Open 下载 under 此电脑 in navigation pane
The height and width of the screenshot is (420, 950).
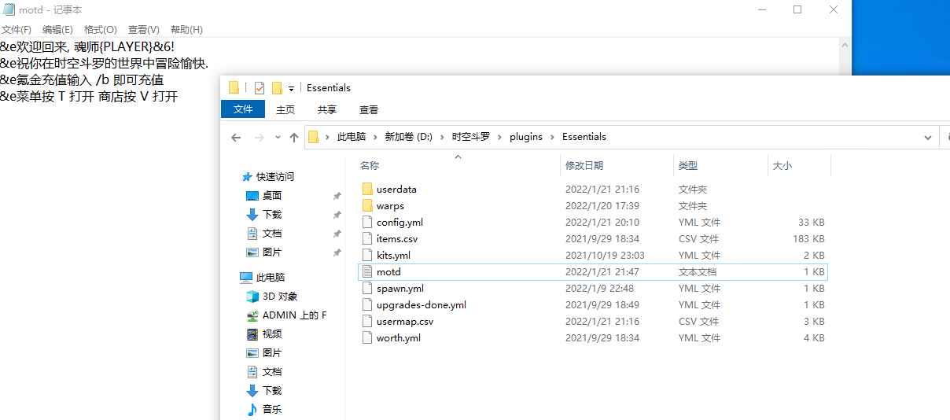tap(272, 391)
